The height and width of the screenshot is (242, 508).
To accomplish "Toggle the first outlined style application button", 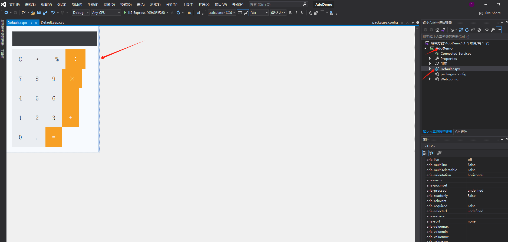I will click(x=240, y=13).
